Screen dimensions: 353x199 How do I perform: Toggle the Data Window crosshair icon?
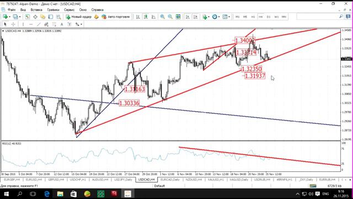35,17
